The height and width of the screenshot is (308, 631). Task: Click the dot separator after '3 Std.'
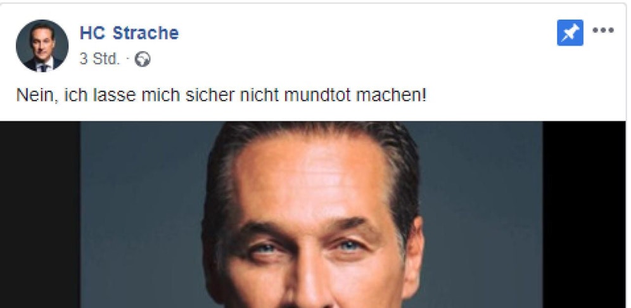point(127,60)
